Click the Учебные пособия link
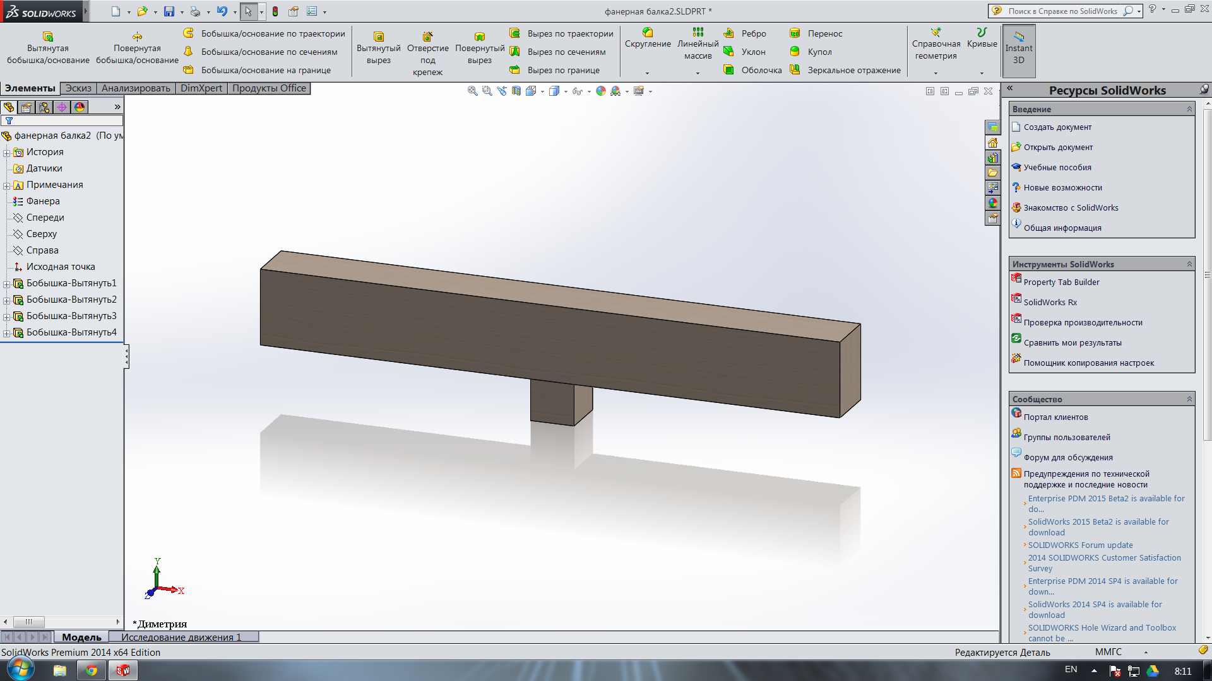1212x681 pixels. [x=1057, y=167]
